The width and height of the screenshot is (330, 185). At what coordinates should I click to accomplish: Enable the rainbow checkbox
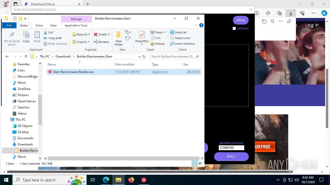pos(234,29)
